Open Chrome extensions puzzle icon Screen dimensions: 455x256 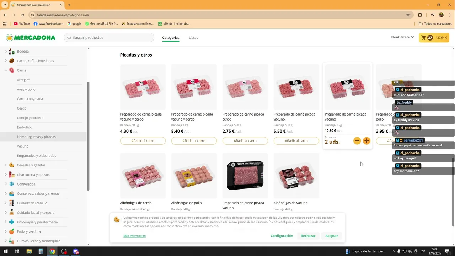click(420, 15)
